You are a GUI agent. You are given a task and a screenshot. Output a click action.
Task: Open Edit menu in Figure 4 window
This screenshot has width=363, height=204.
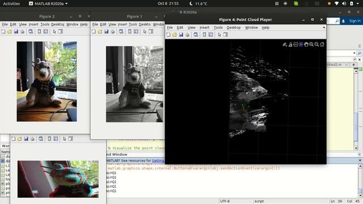[x=180, y=28]
